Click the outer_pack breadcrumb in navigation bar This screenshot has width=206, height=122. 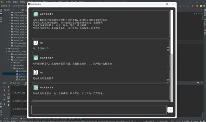tap(5, 6)
